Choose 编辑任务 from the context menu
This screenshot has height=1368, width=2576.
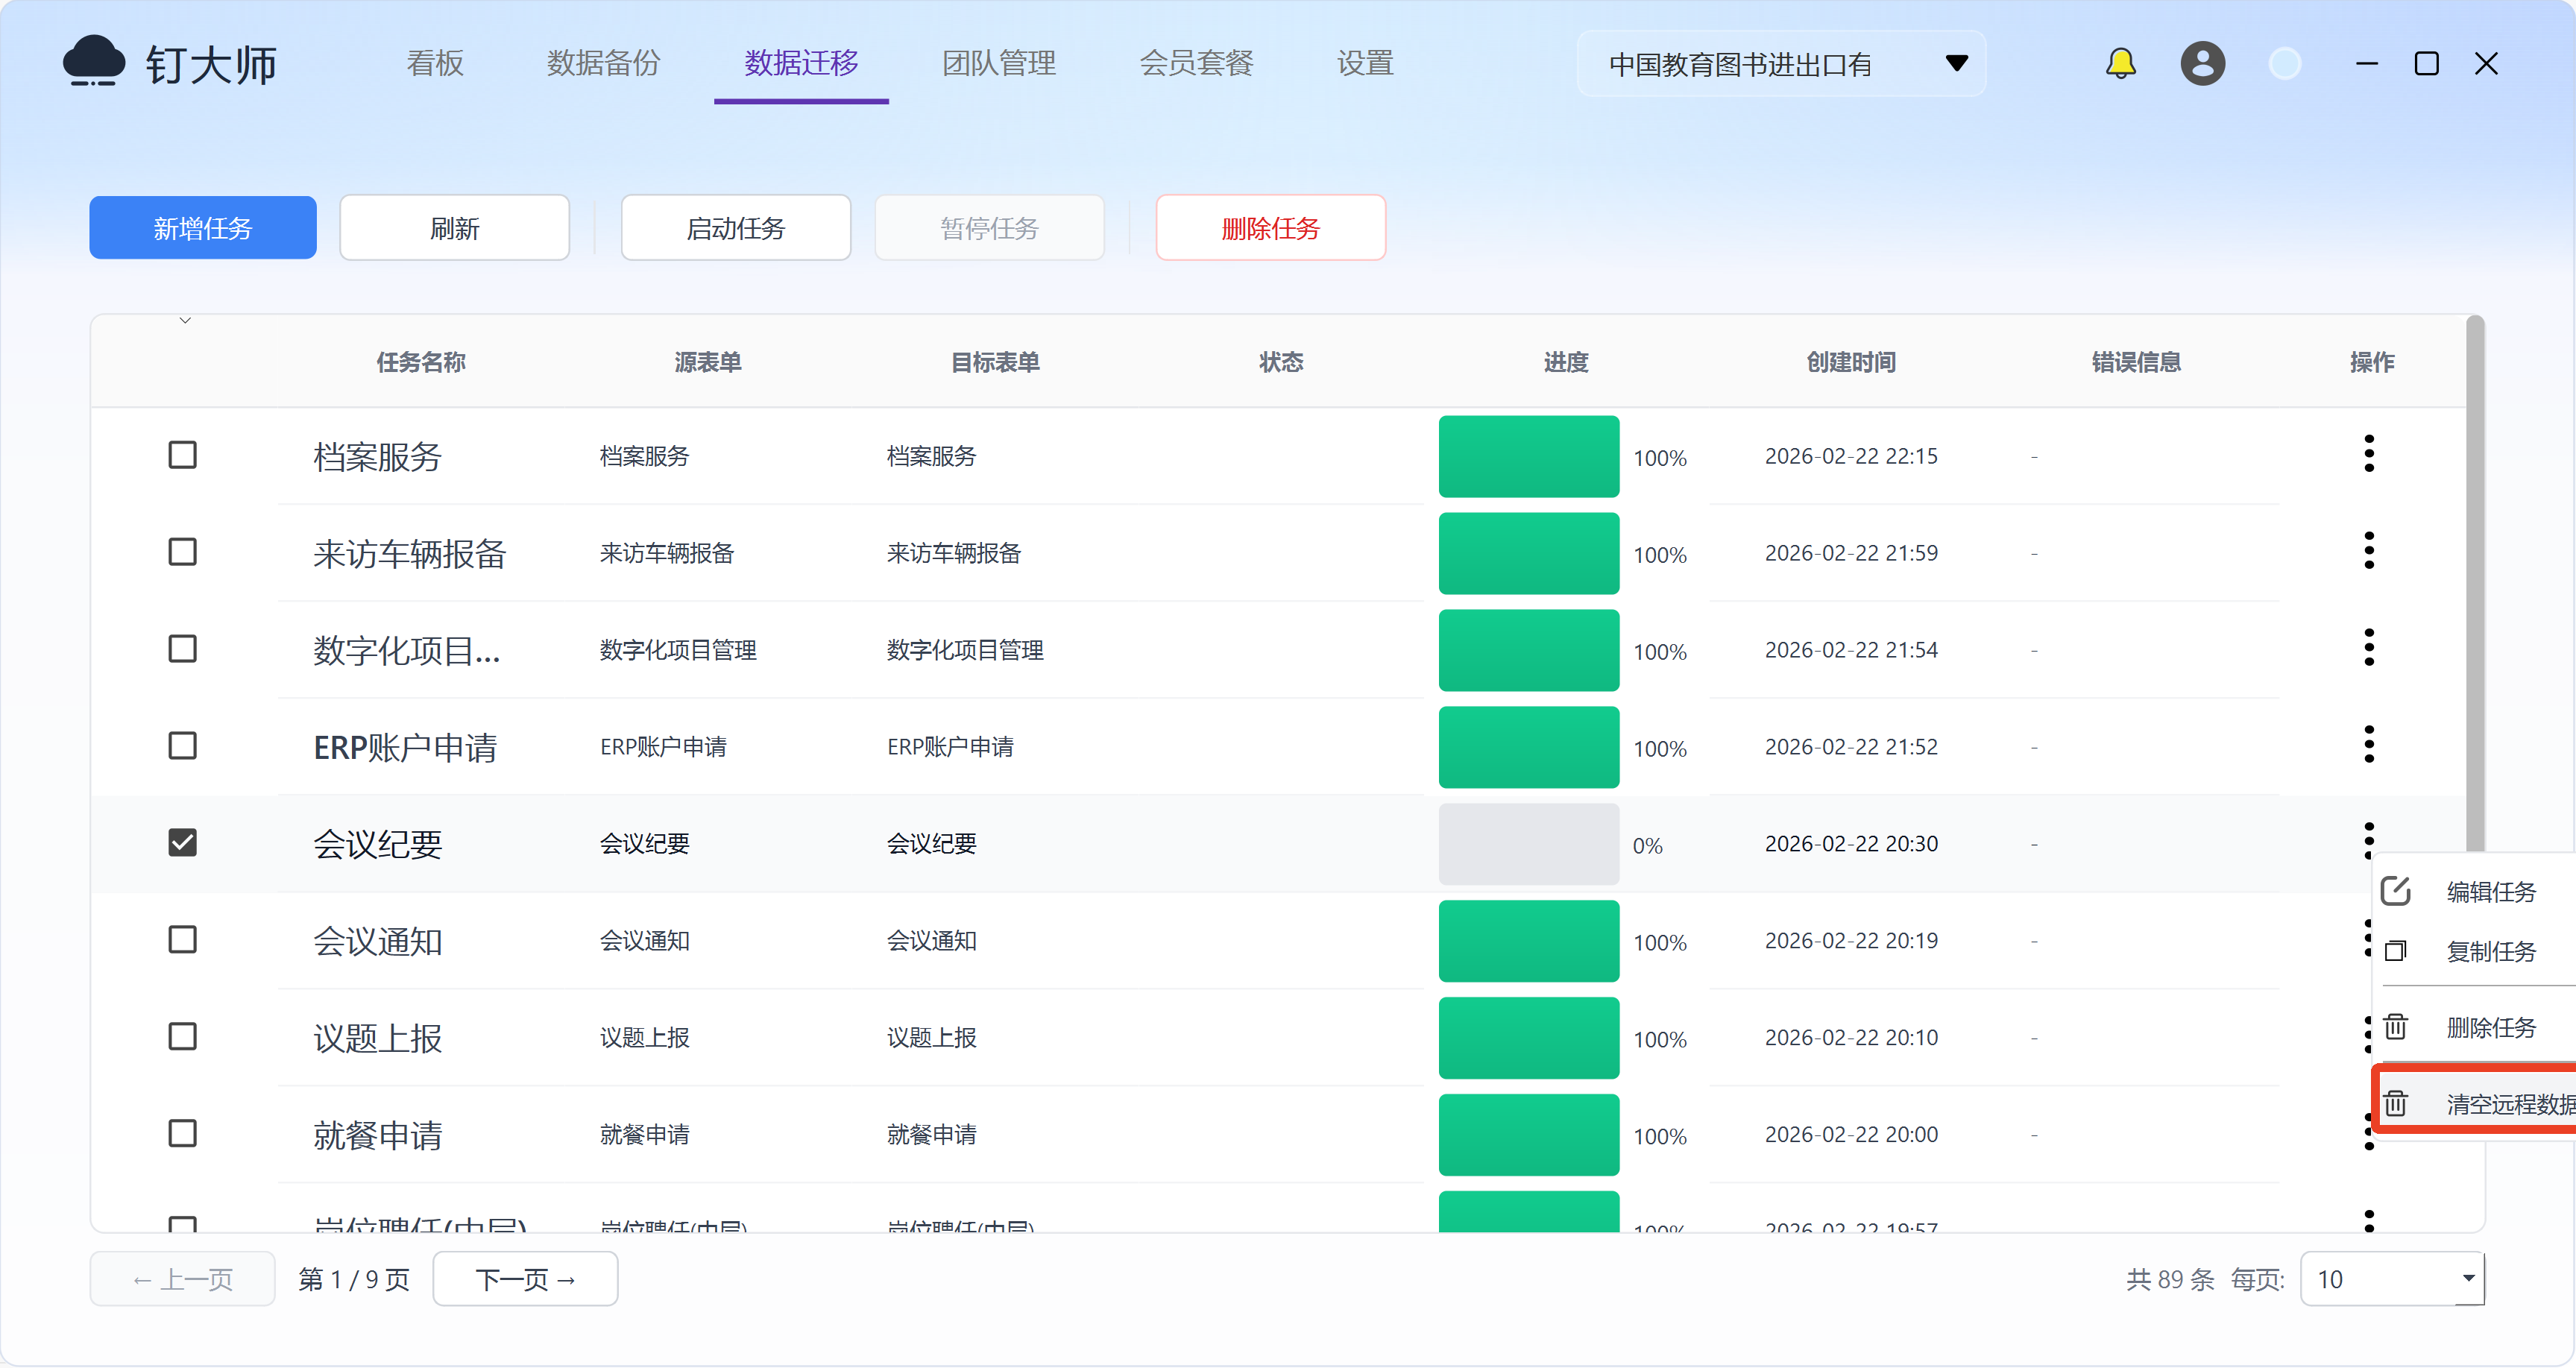(2474, 891)
